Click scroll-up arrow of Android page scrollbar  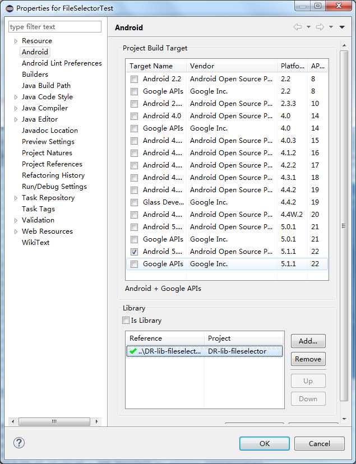[344, 45]
